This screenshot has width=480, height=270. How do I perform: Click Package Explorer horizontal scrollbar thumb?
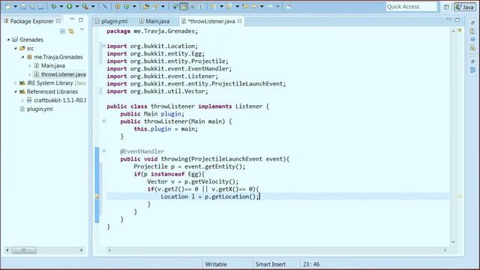click(x=24, y=250)
